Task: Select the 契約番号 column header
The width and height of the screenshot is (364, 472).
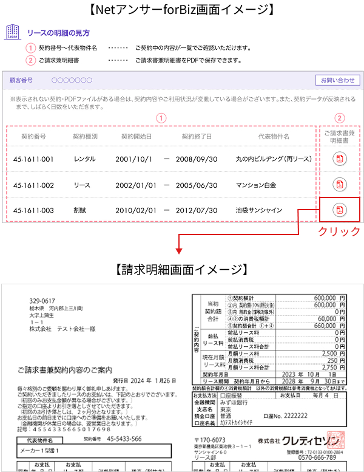Action: click(x=33, y=136)
